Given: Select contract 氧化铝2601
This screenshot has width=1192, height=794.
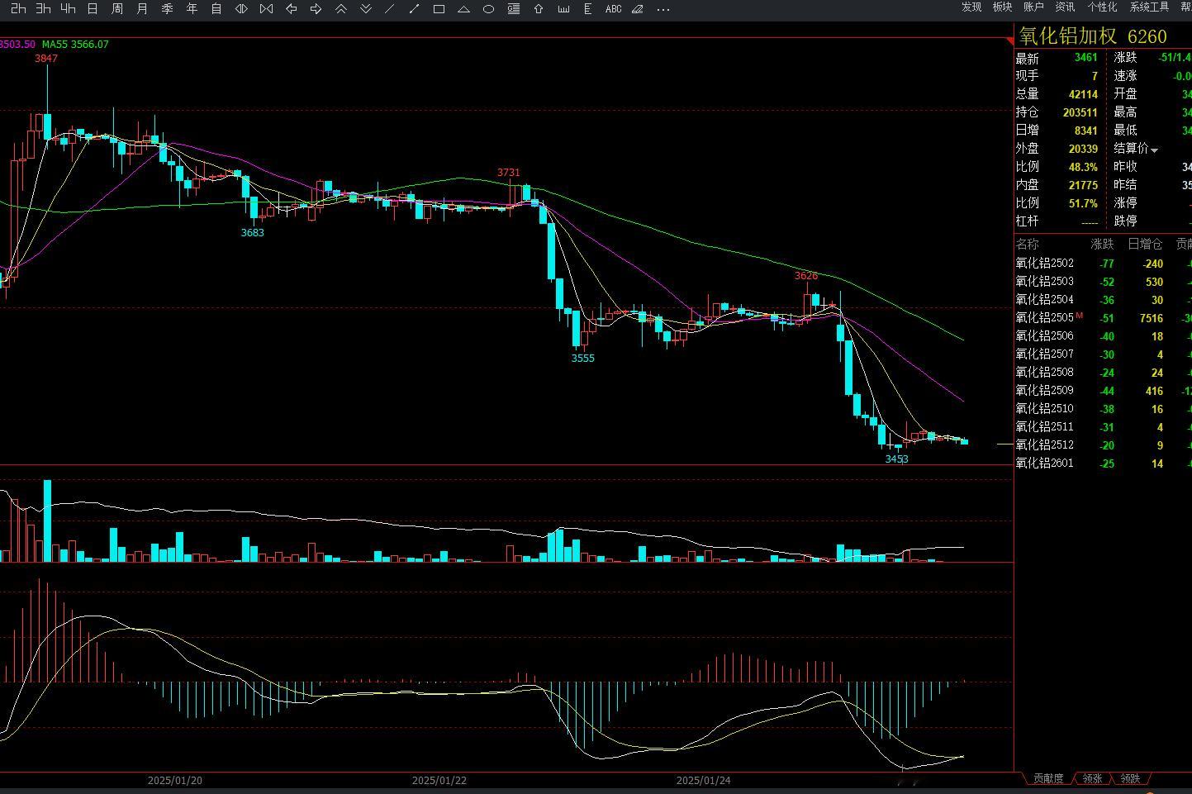Looking at the screenshot, I should click(x=1045, y=464).
